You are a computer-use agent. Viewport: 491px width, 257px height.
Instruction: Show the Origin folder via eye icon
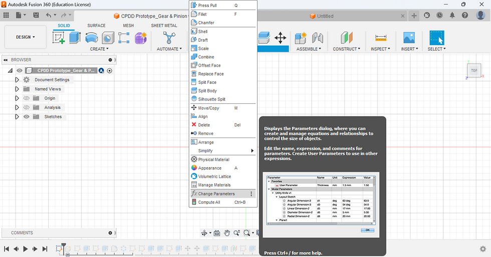26,98
